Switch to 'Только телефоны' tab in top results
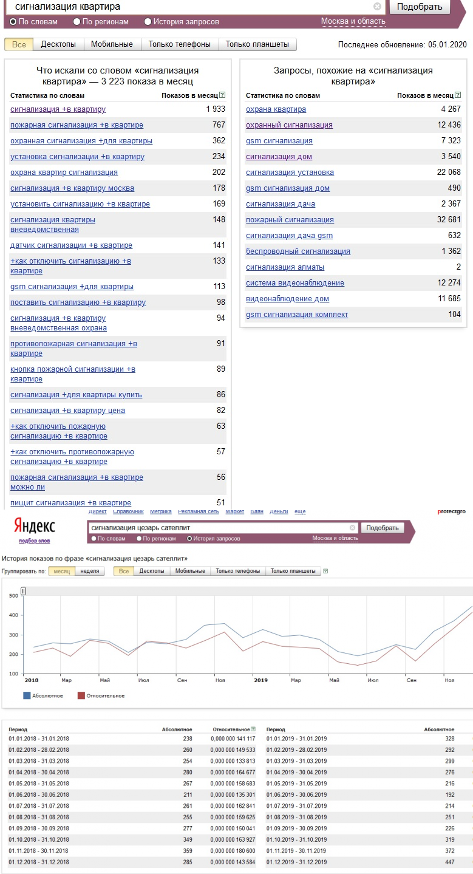Screen dimensions: 473x874 (179, 44)
